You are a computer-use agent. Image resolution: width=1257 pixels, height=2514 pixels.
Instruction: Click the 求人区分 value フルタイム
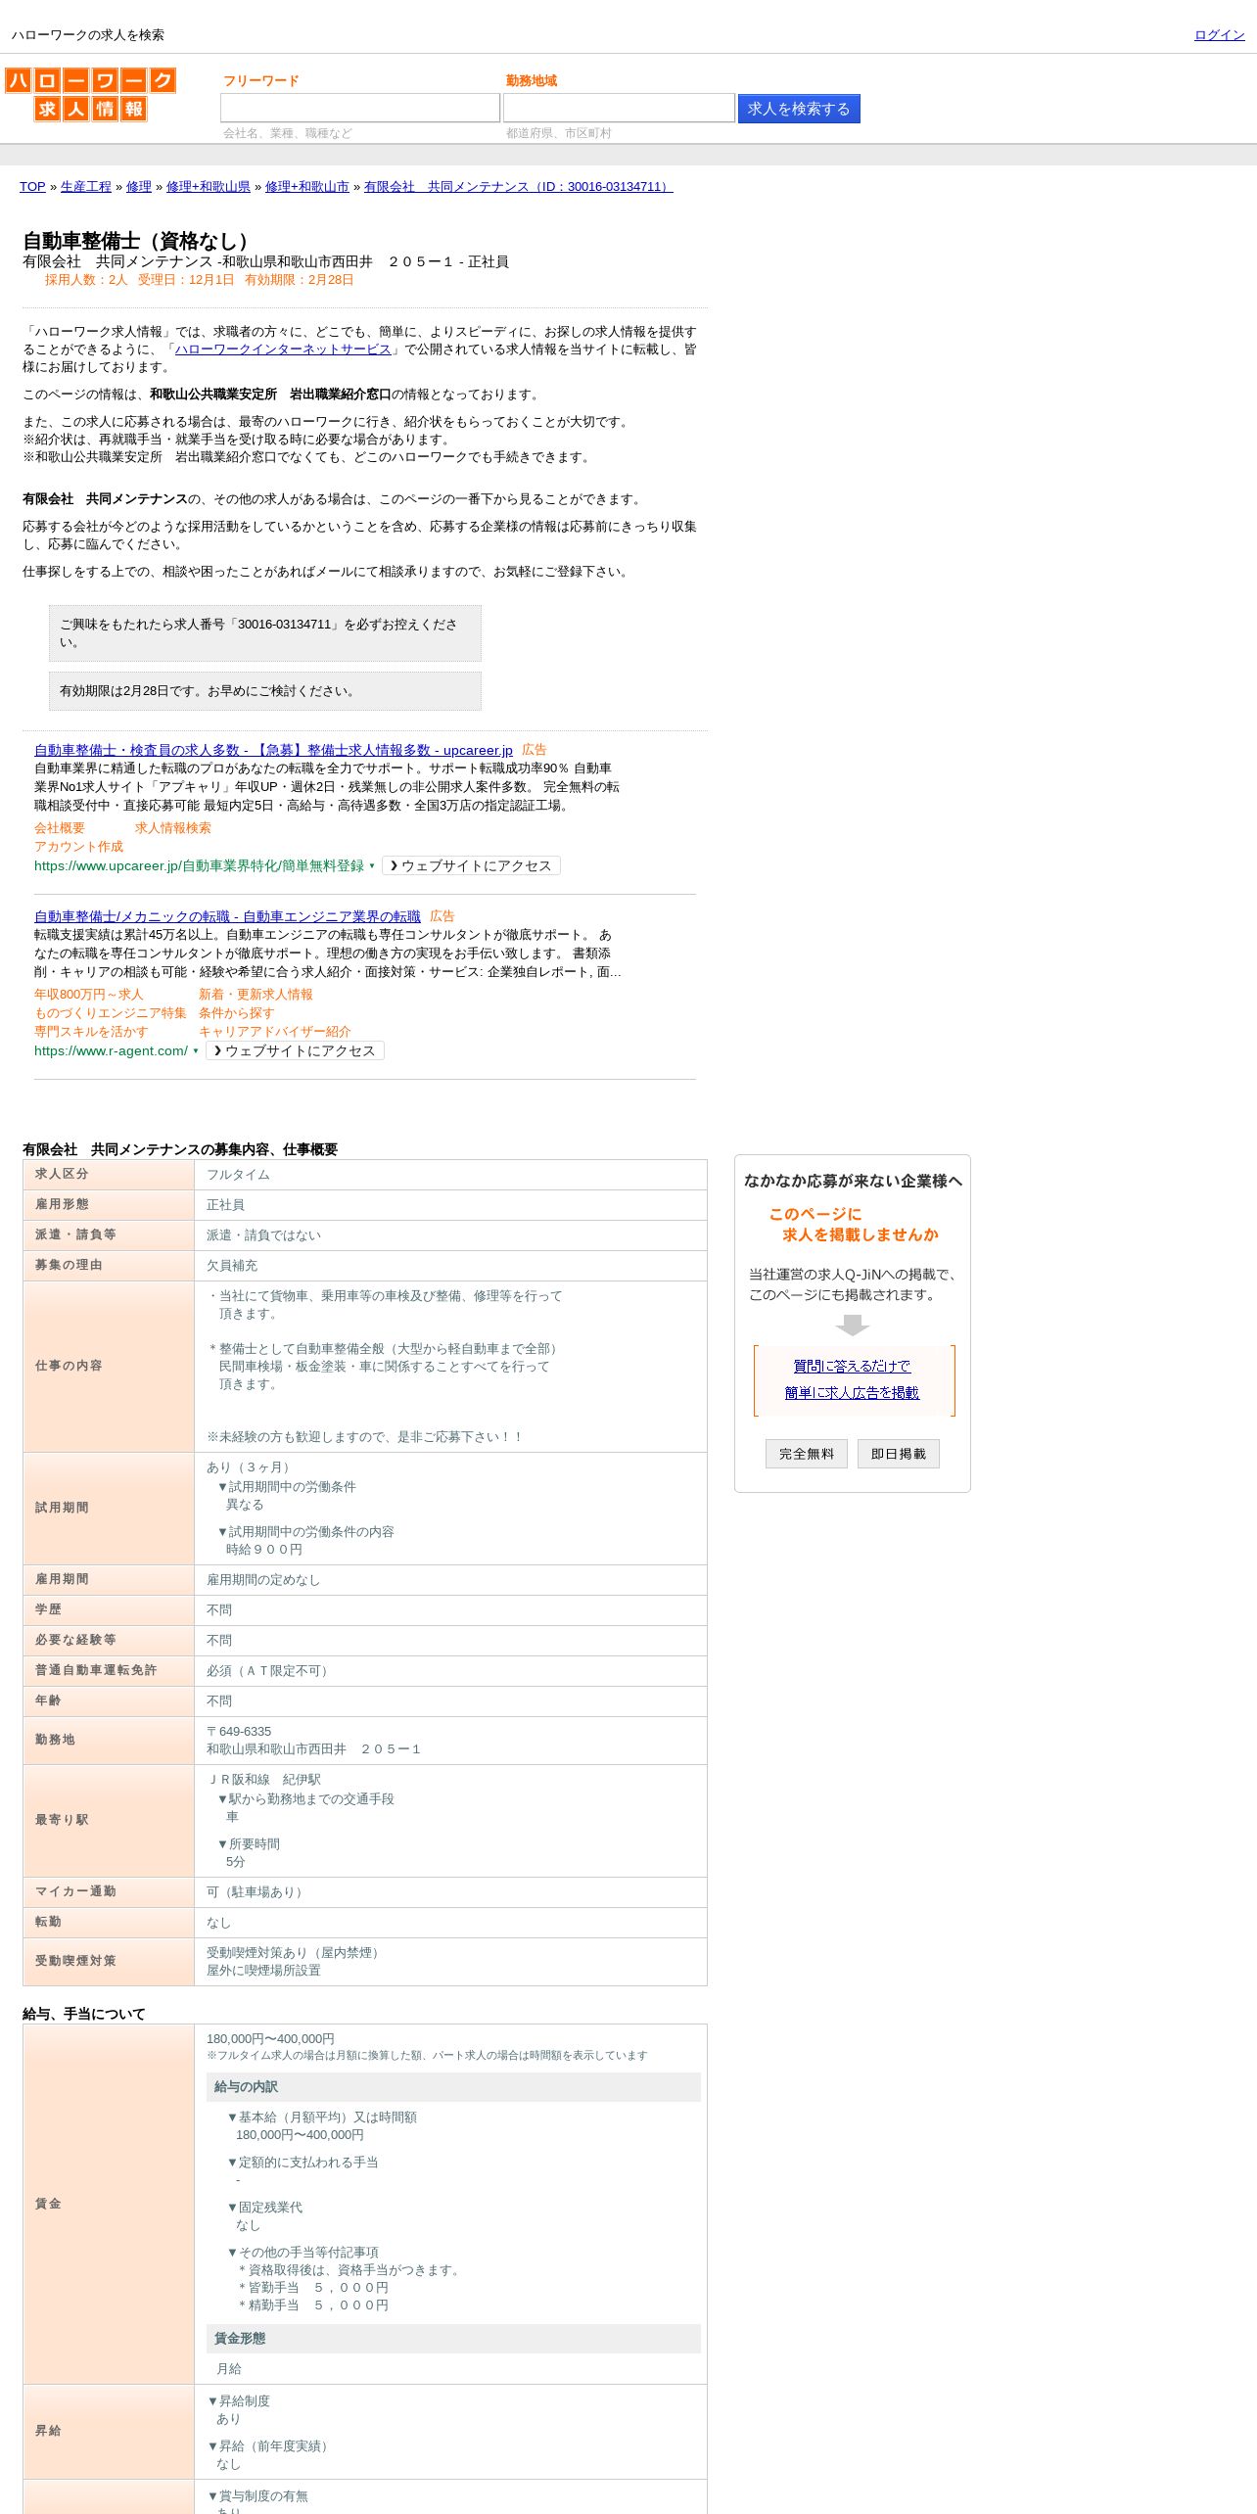click(238, 1175)
